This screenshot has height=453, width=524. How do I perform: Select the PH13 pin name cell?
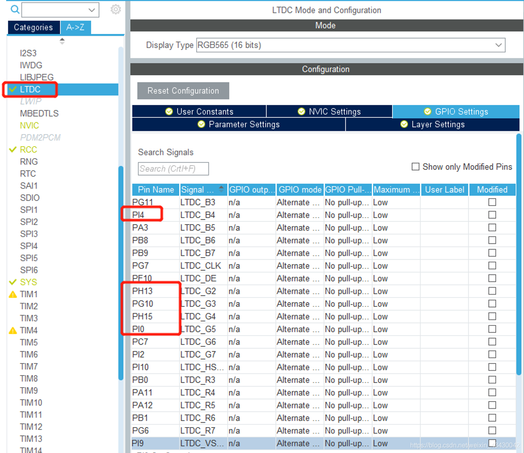point(155,291)
